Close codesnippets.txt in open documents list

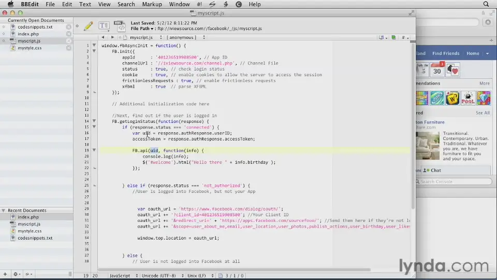click(x=69, y=27)
